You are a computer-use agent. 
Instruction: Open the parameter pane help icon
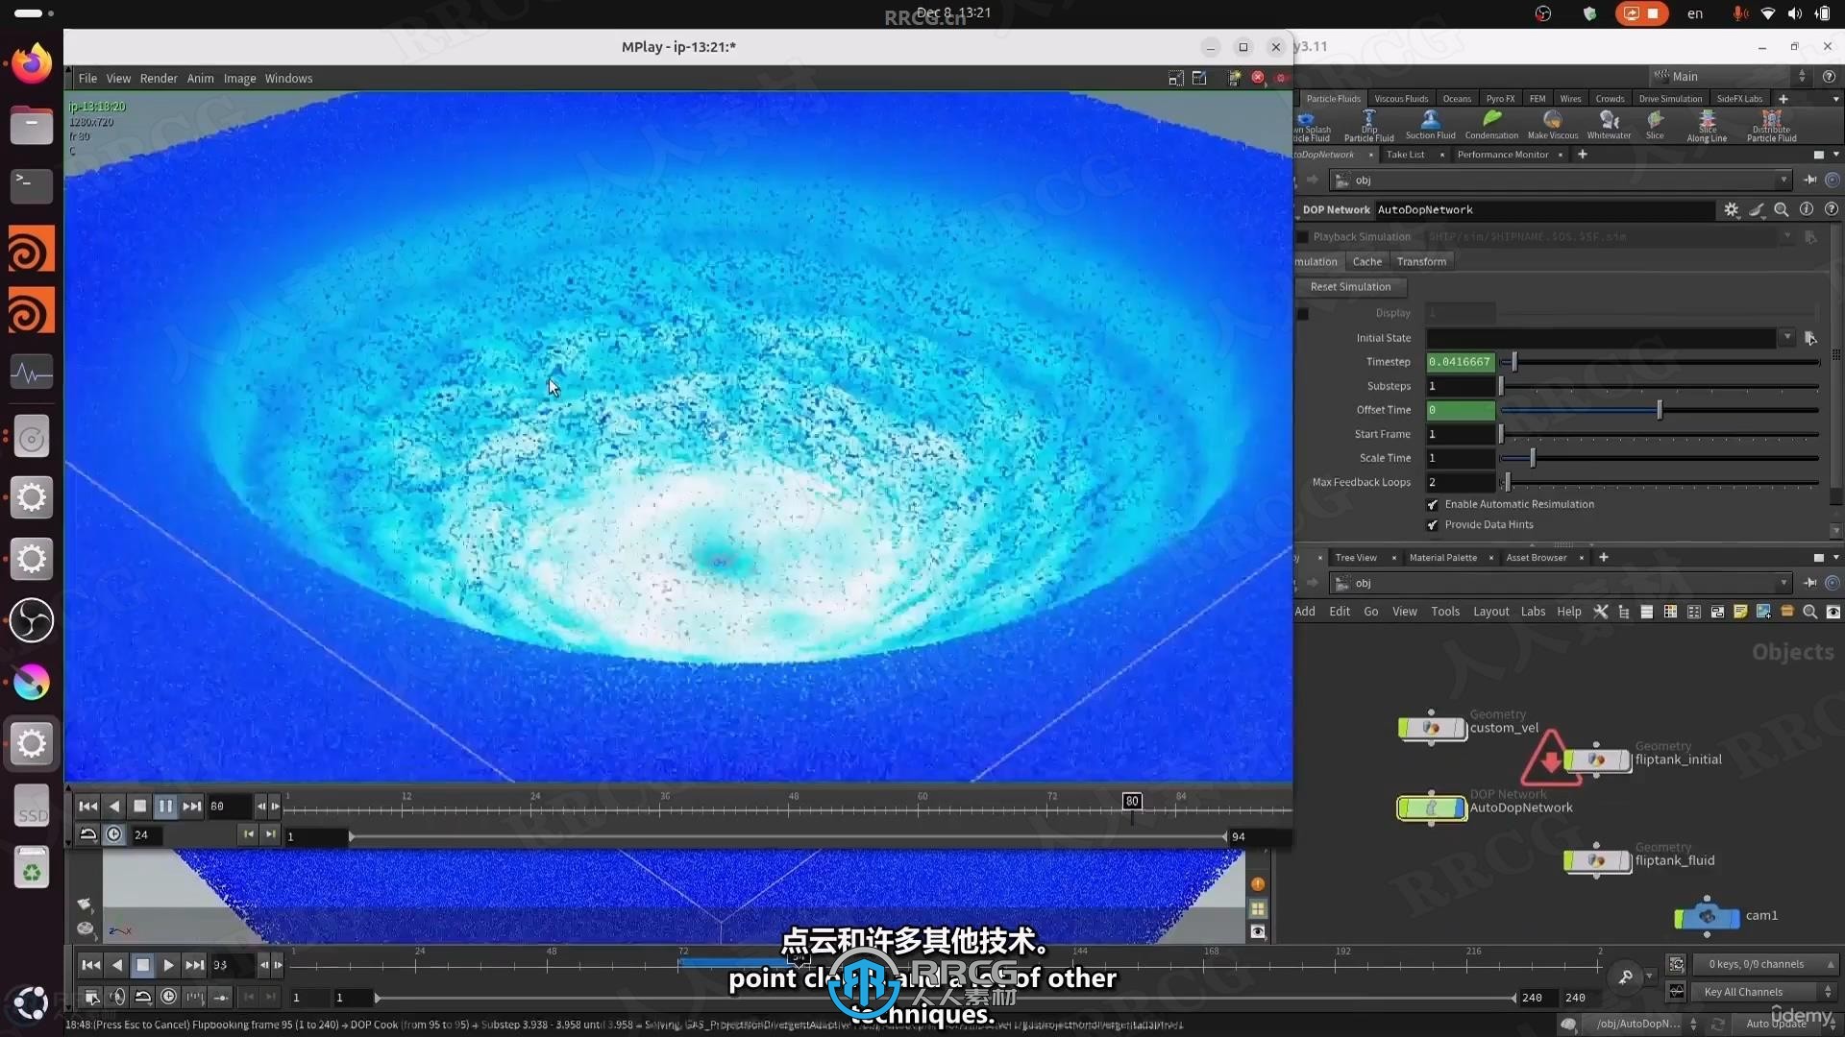tap(1831, 209)
